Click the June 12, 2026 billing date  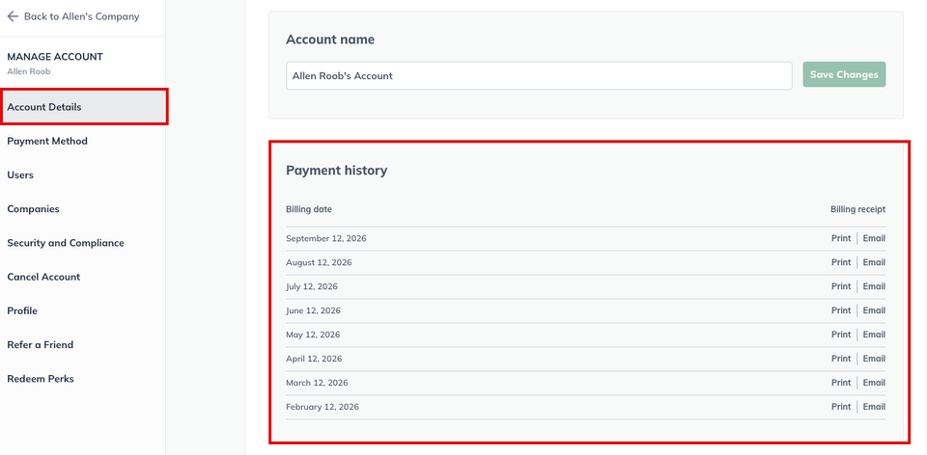click(x=313, y=310)
